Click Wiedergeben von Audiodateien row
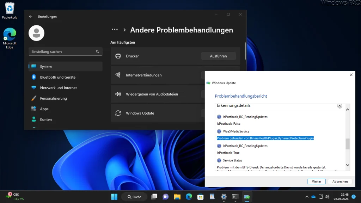The image size is (361, 203). (158, 94)
